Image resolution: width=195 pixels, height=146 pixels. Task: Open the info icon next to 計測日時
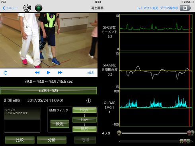point(89,101)
